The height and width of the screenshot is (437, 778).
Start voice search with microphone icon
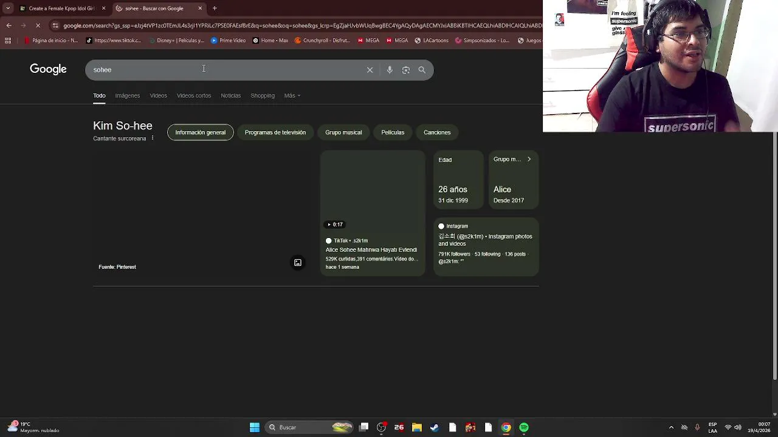pos(390,70)
